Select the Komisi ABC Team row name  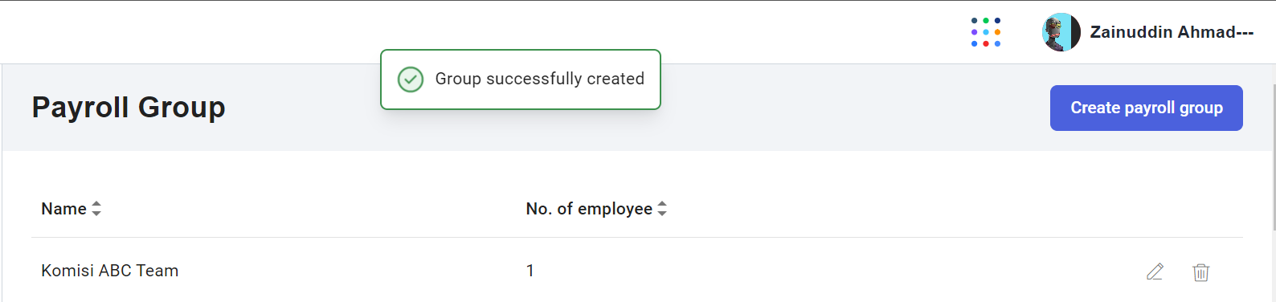click(x=110, y=271)
